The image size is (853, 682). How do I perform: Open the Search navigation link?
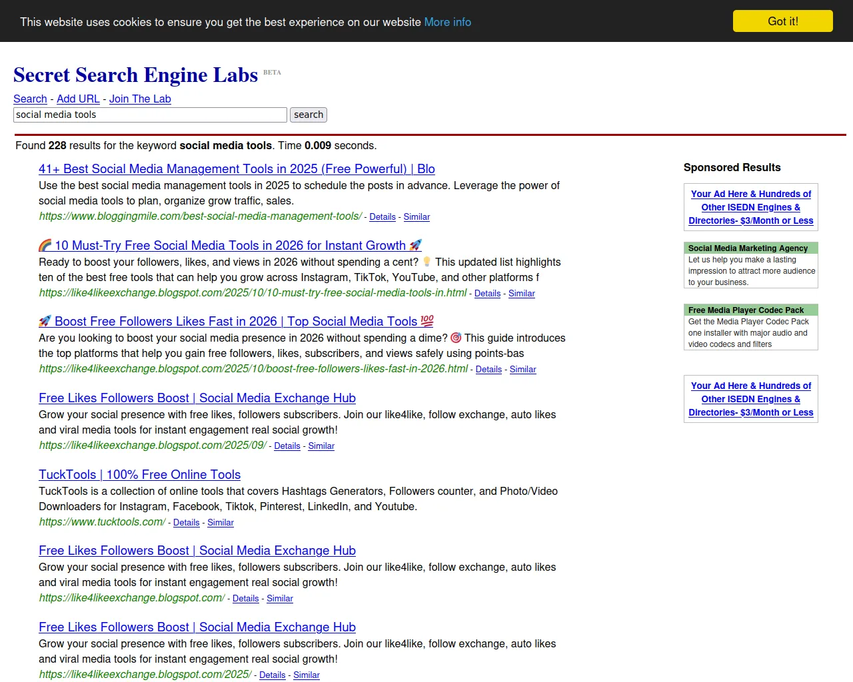[30, 99]
